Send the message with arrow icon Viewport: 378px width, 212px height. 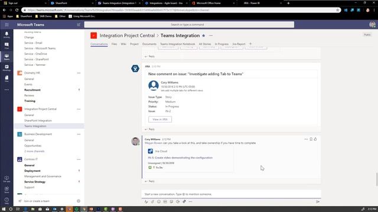(318, 201)
